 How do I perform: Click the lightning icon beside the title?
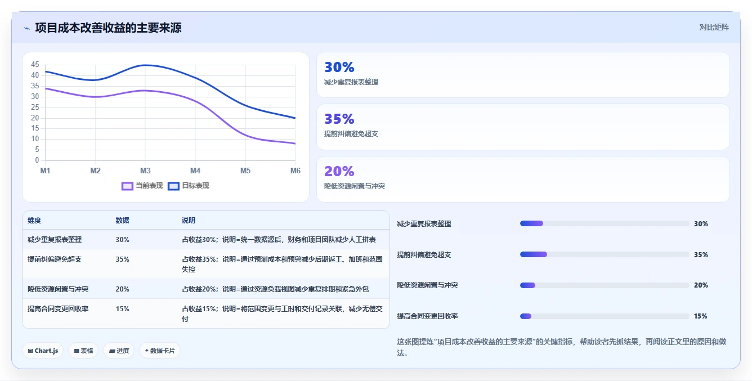27,28
